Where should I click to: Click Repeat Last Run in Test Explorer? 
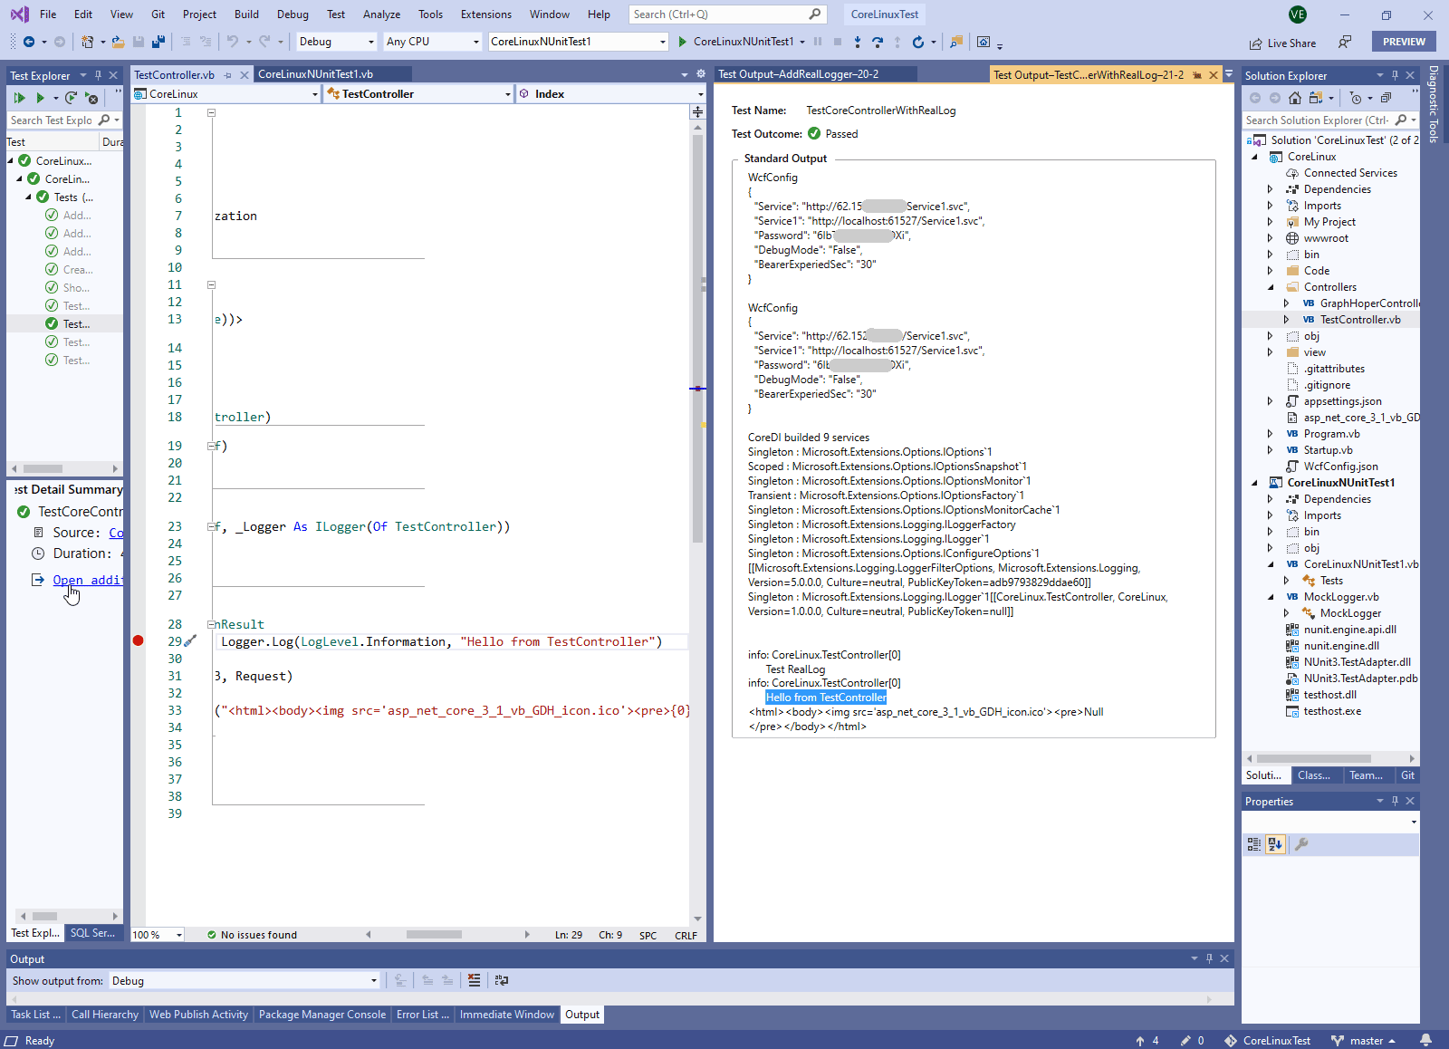(x=71, y=98)
